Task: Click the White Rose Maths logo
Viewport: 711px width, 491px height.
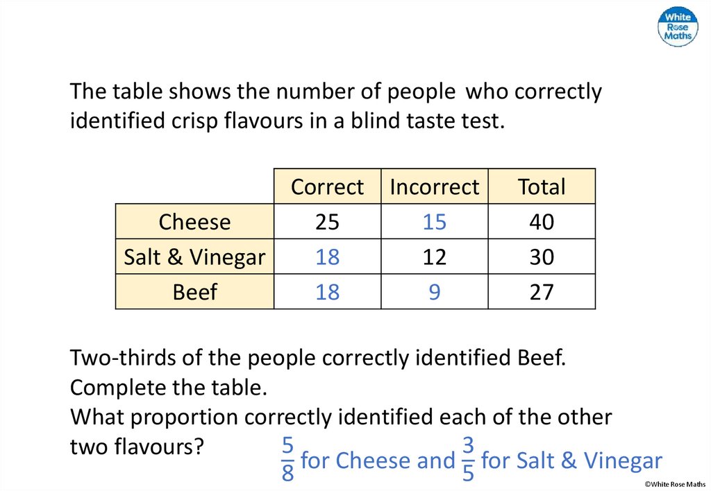Action: pyautogui.click(x=677, y=27)
